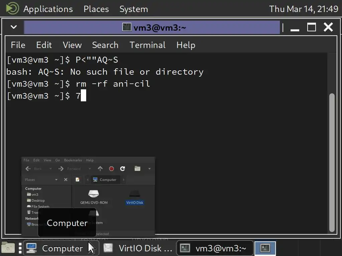
Task: Open dropdown arrow right of Home icon
Action: 149,169
